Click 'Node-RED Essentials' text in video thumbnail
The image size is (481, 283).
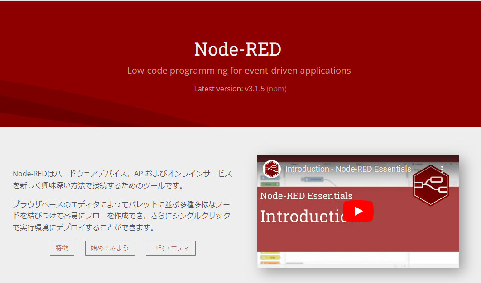(x=306, y=196)
